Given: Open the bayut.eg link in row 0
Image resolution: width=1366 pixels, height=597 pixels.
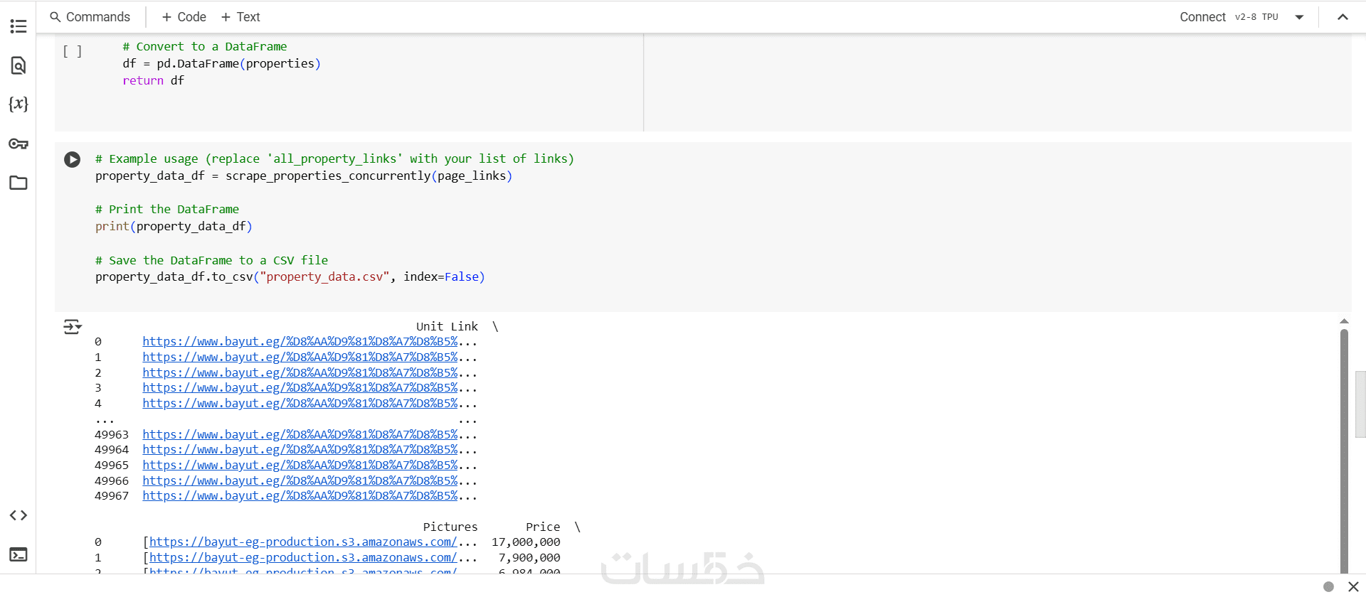Looking at the screenshot, I should 300,342.
